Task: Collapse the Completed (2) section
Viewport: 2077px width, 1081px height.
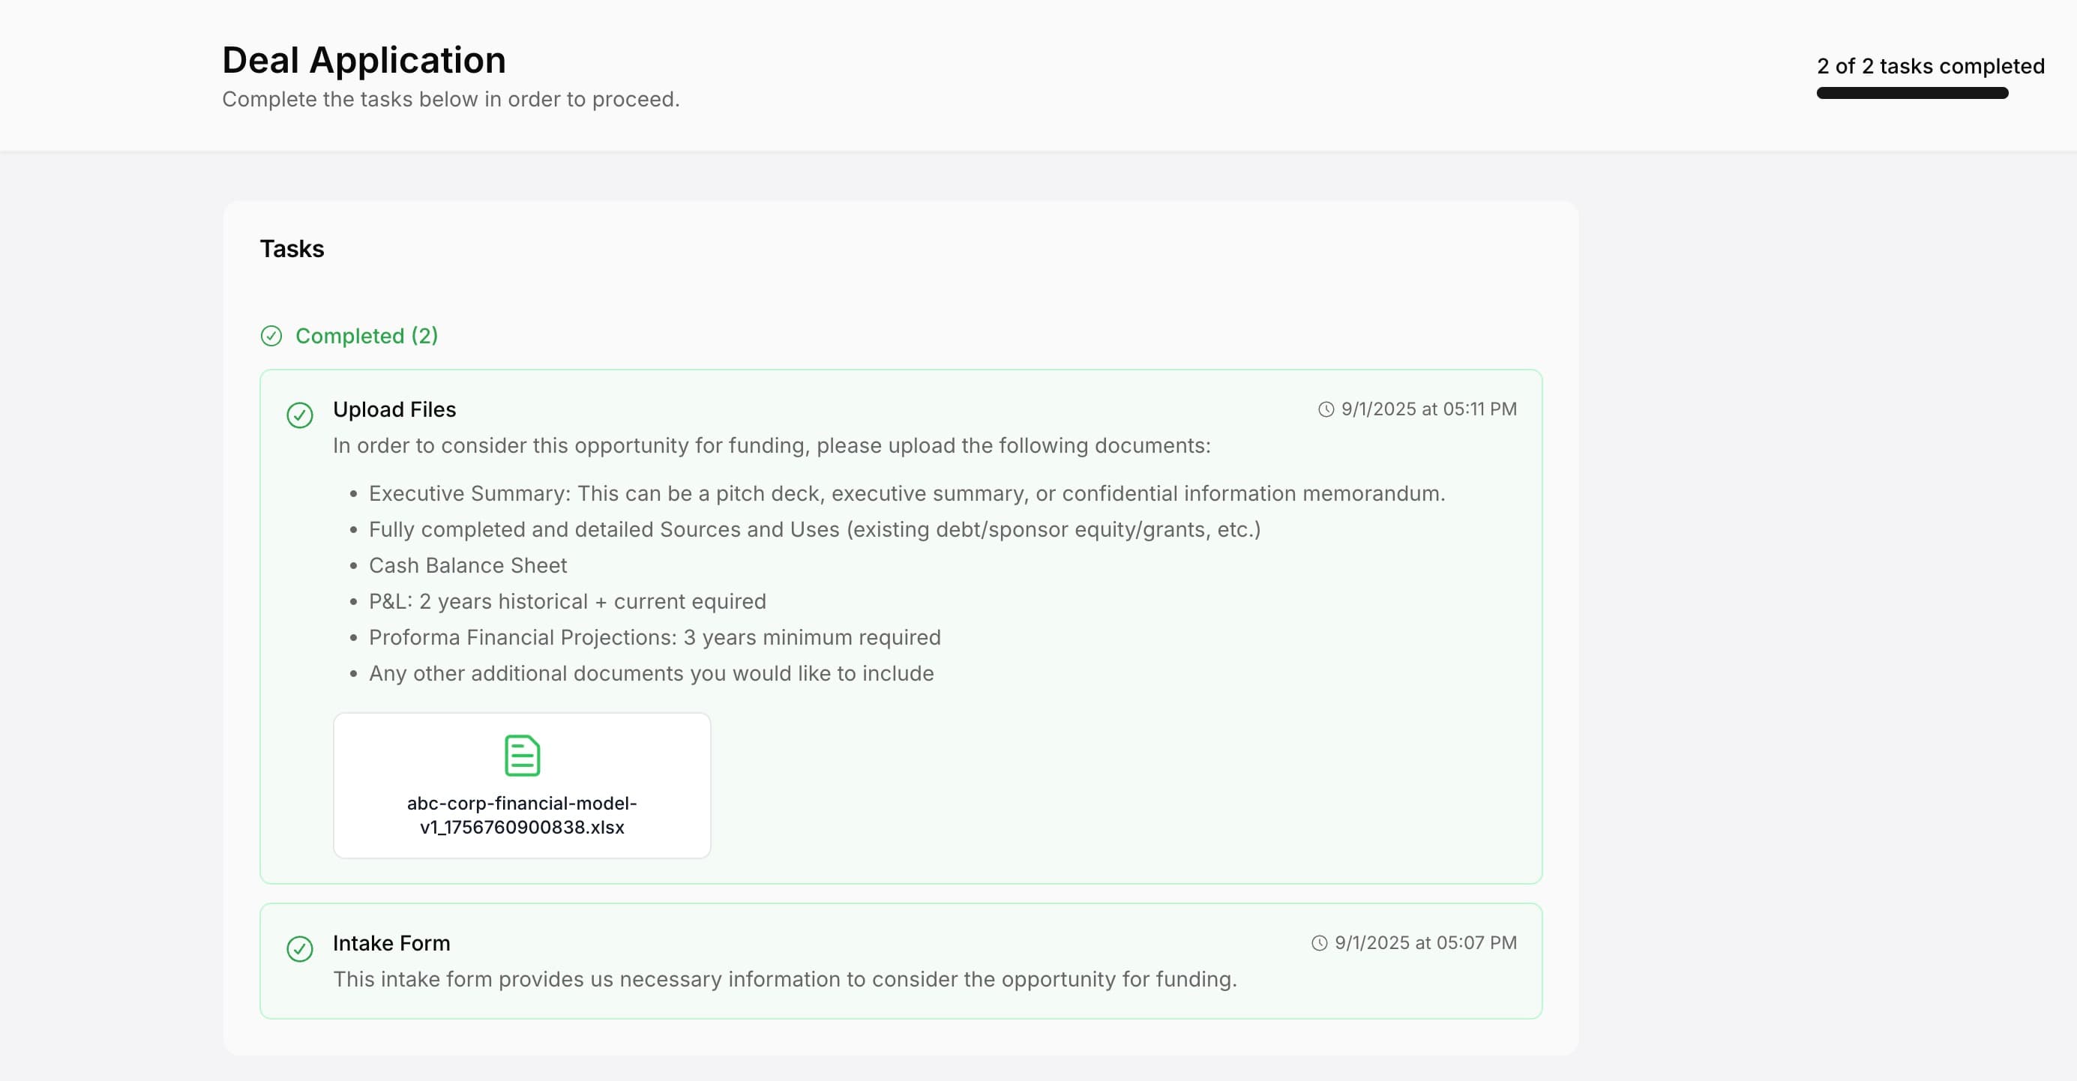Action: tap(366, 336)
